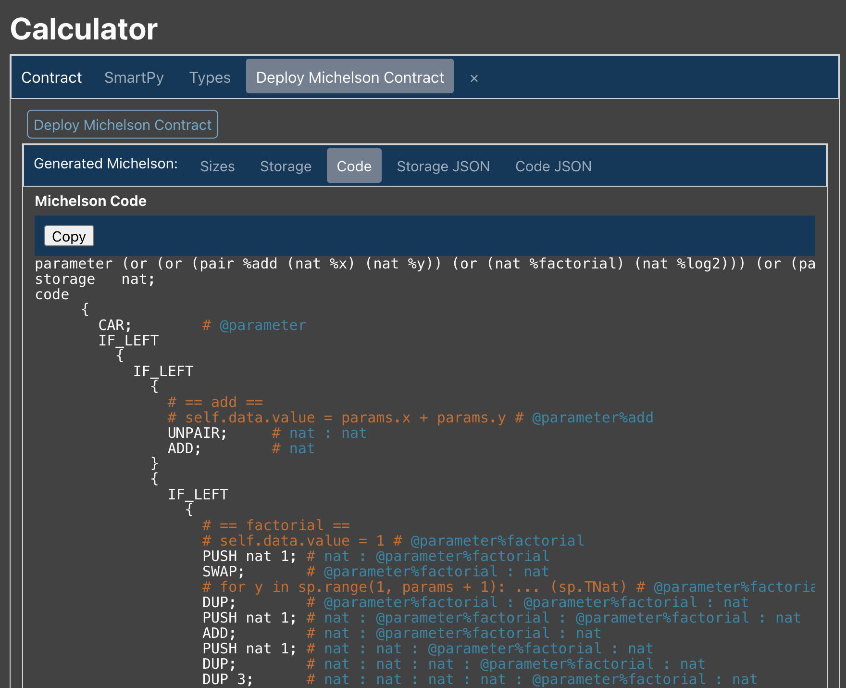Image resolution: width=846 pixels, height=688 pixels.
Task: Switch to the Code JSON tab
Action: tap(553, 166)
